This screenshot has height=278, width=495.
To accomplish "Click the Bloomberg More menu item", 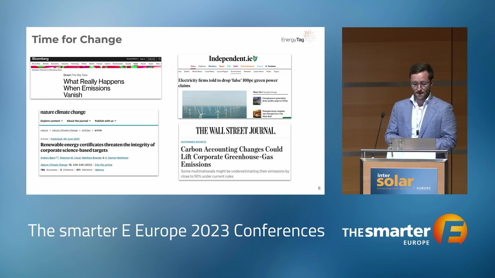I will click(158, 64).
